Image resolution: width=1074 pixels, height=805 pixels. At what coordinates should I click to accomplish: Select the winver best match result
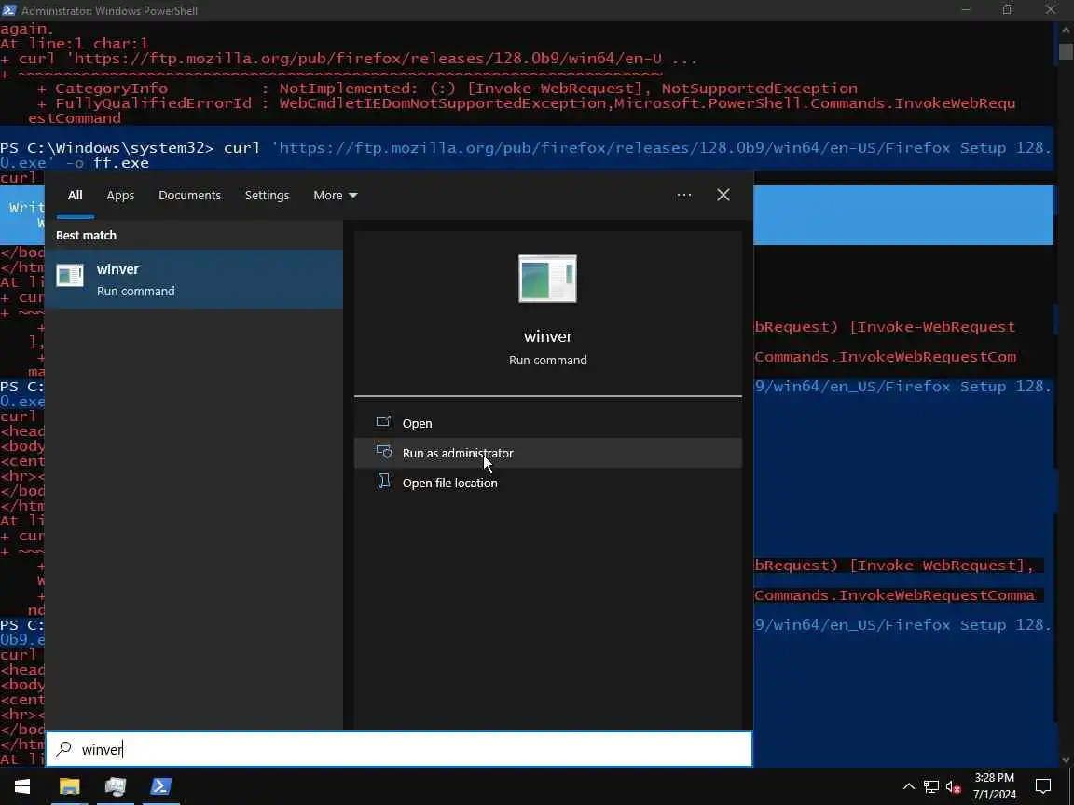pyautogui.click(x=194, y=280)
